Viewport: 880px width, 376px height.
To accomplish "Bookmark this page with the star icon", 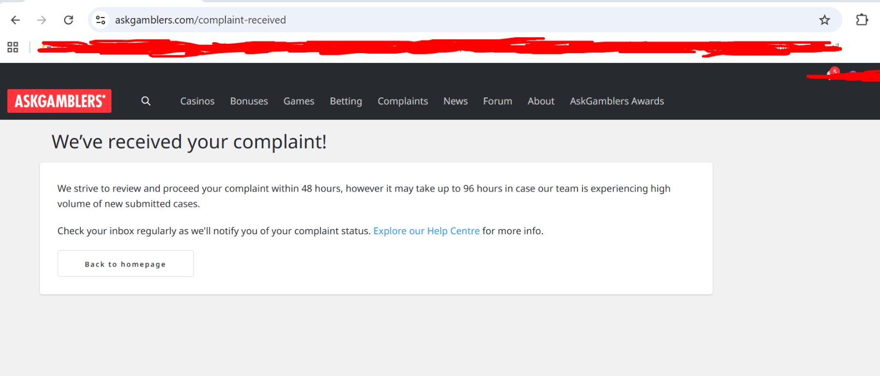I will 824,20.
